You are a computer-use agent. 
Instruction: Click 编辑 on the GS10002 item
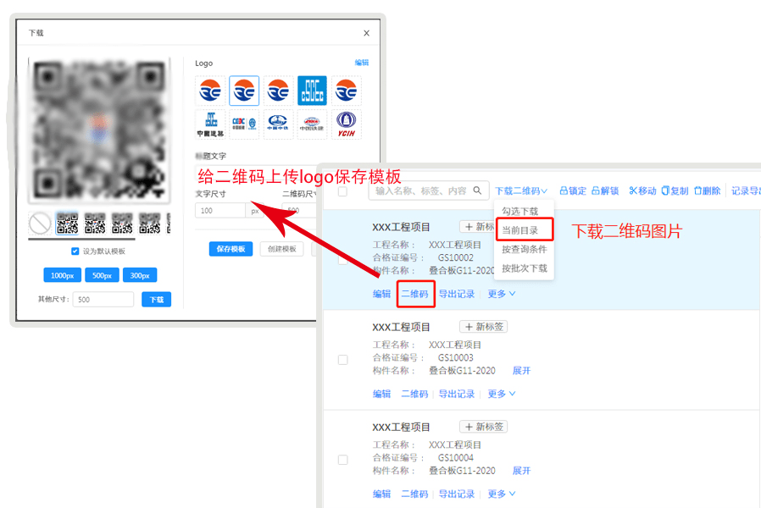tap(381, 294)
